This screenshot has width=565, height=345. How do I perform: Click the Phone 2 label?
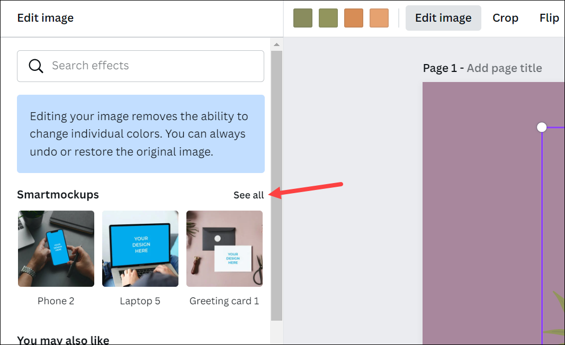[56, 301]
